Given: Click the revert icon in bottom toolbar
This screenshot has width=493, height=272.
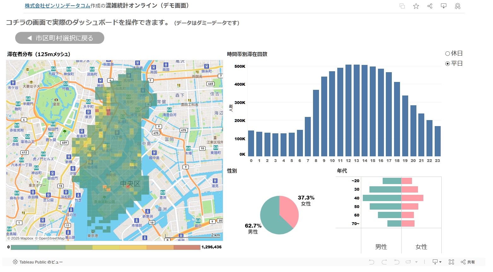Looking at the screenshot, I should click(x=397, y=262).
